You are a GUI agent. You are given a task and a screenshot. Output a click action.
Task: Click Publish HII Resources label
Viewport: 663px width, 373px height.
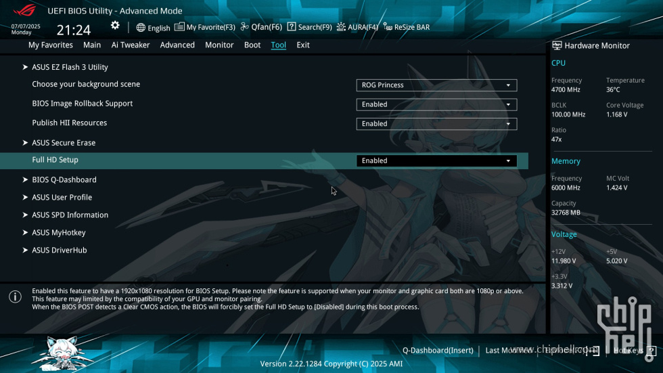[x=69, y=123]
